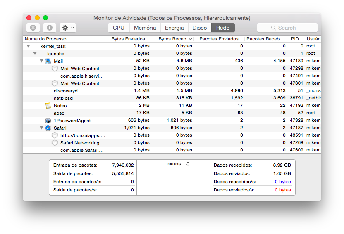The image size is (344, 234).
Task: Click the '_mdns' user in discoveryd row
Action: pyautogui.click(x=313, y=91)
